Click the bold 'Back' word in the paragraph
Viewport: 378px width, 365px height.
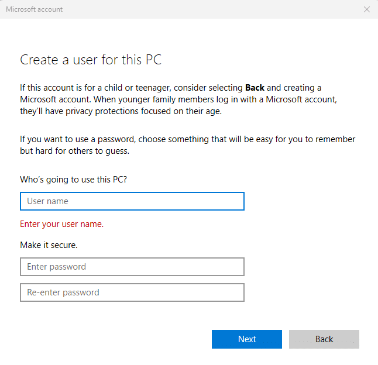(x=255, y=88)
